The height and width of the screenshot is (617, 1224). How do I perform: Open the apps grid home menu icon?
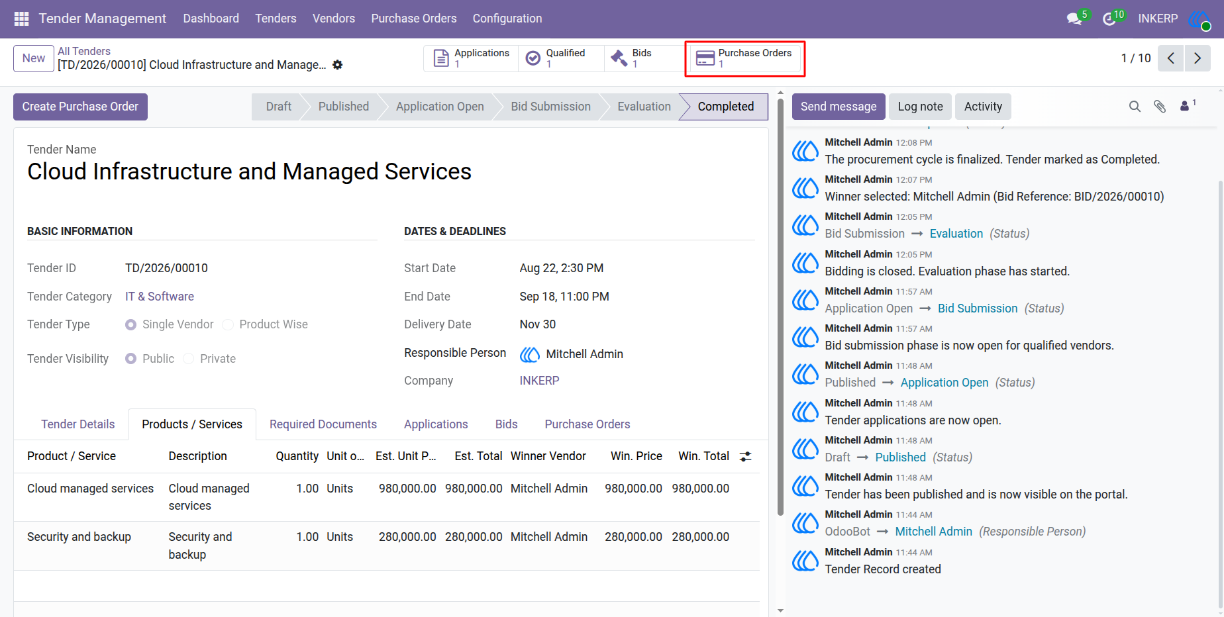21,19
